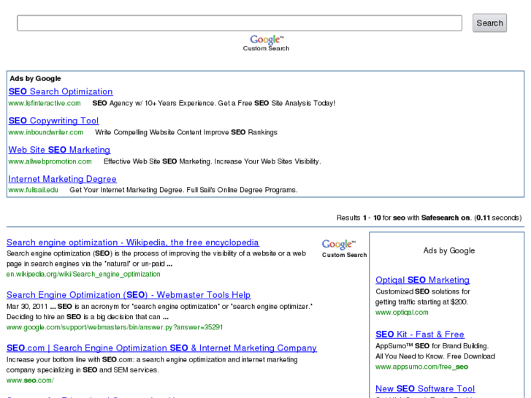Open the SEO Copywriting Tool ad link
531x398 pixels.
coord(53,120)
